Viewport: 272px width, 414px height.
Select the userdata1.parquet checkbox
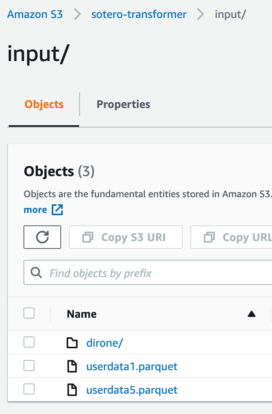tap(29, 366)
